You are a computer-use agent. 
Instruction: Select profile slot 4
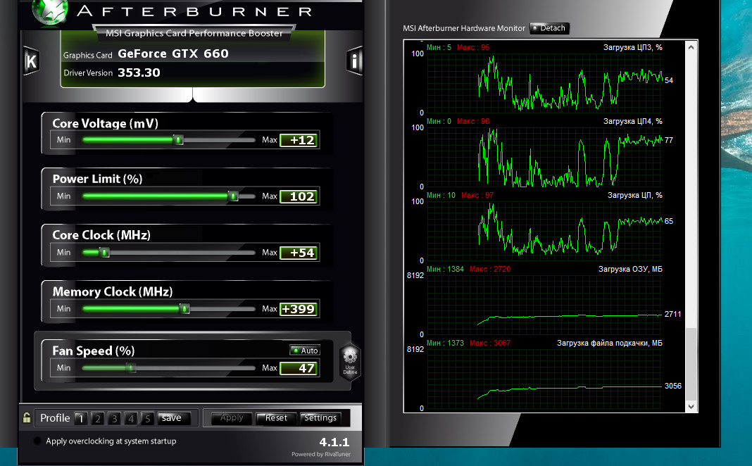pyautogui.click(x=131, y=419)
